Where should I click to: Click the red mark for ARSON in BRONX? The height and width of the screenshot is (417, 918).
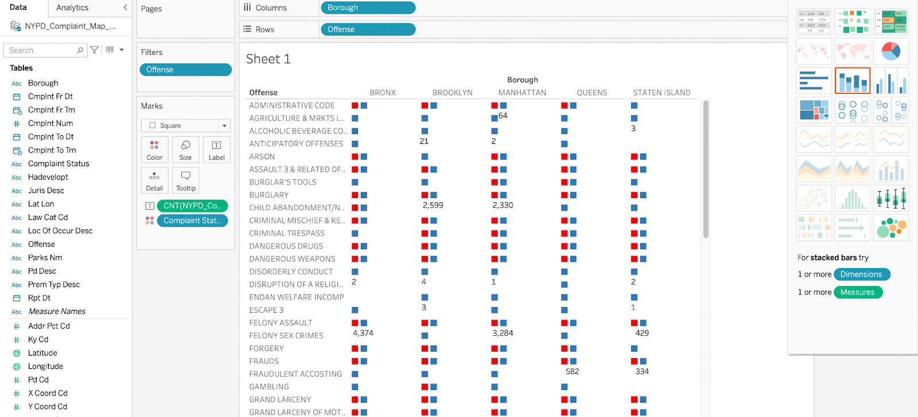(355, 156)
